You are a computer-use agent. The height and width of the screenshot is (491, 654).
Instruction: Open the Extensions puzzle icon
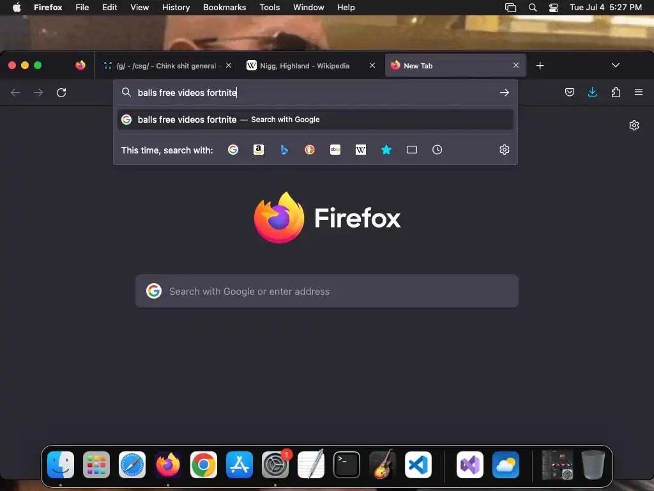point(616,92)
